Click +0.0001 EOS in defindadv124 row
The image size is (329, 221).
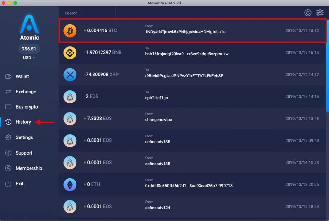[x=98, y=206]
